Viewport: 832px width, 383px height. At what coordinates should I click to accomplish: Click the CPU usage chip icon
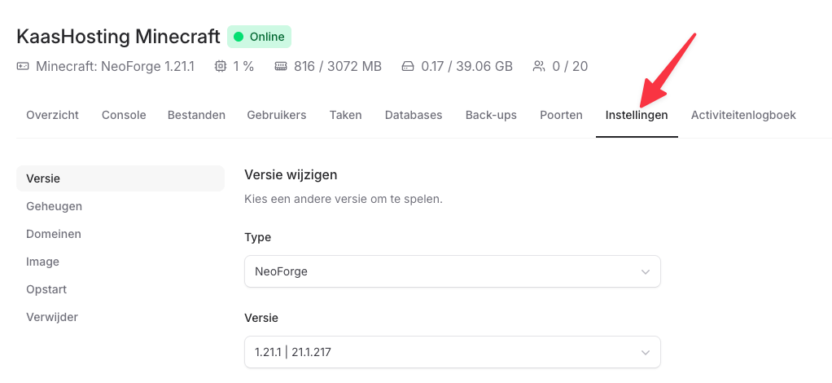(221, 66)
